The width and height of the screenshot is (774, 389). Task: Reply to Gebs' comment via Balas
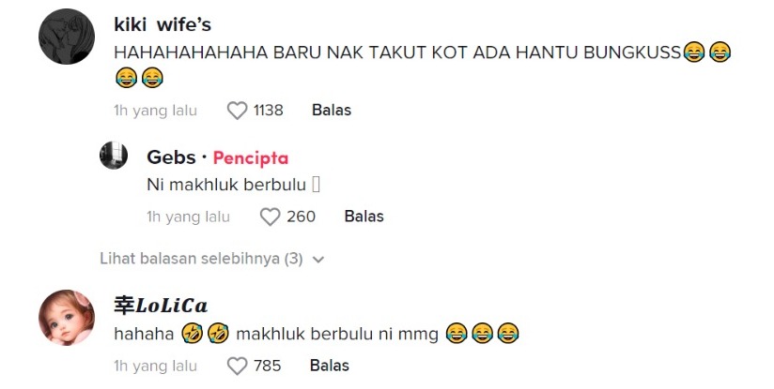point(364,217)
